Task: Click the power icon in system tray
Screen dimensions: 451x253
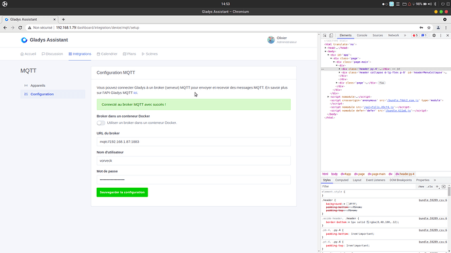Action: tap(443, 4)
